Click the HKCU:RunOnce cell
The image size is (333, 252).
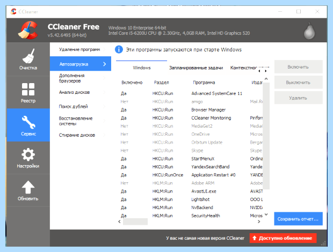168,175
